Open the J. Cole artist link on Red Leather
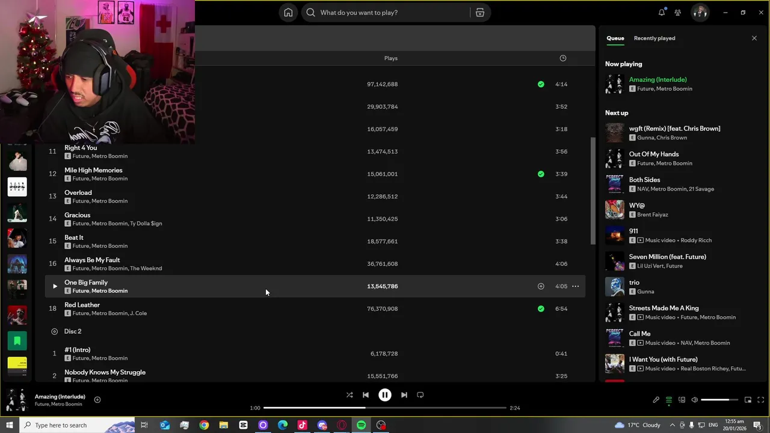 click(x=138, y=313)
